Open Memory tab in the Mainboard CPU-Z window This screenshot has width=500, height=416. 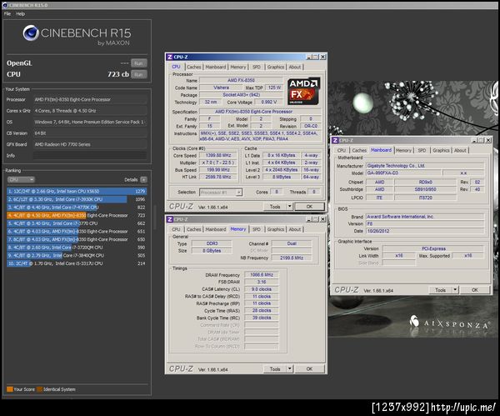coord(403,150)
